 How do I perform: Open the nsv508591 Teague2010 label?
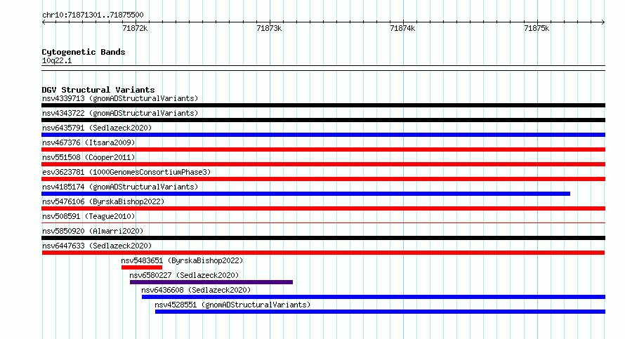click(88, 216)
